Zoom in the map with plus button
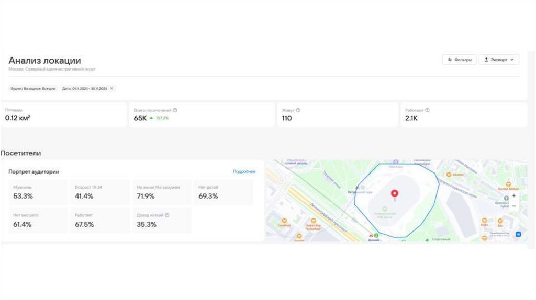536x300 pixels. click(x=514, y=196)
